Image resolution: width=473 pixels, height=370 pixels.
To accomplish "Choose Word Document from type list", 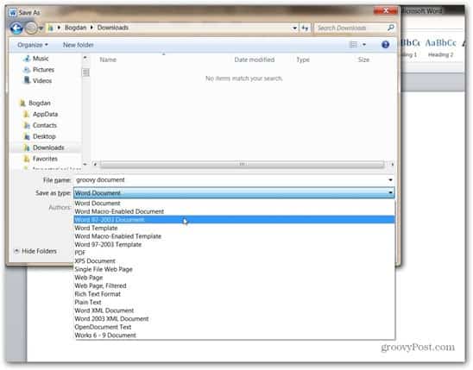I will coord(234,204).
